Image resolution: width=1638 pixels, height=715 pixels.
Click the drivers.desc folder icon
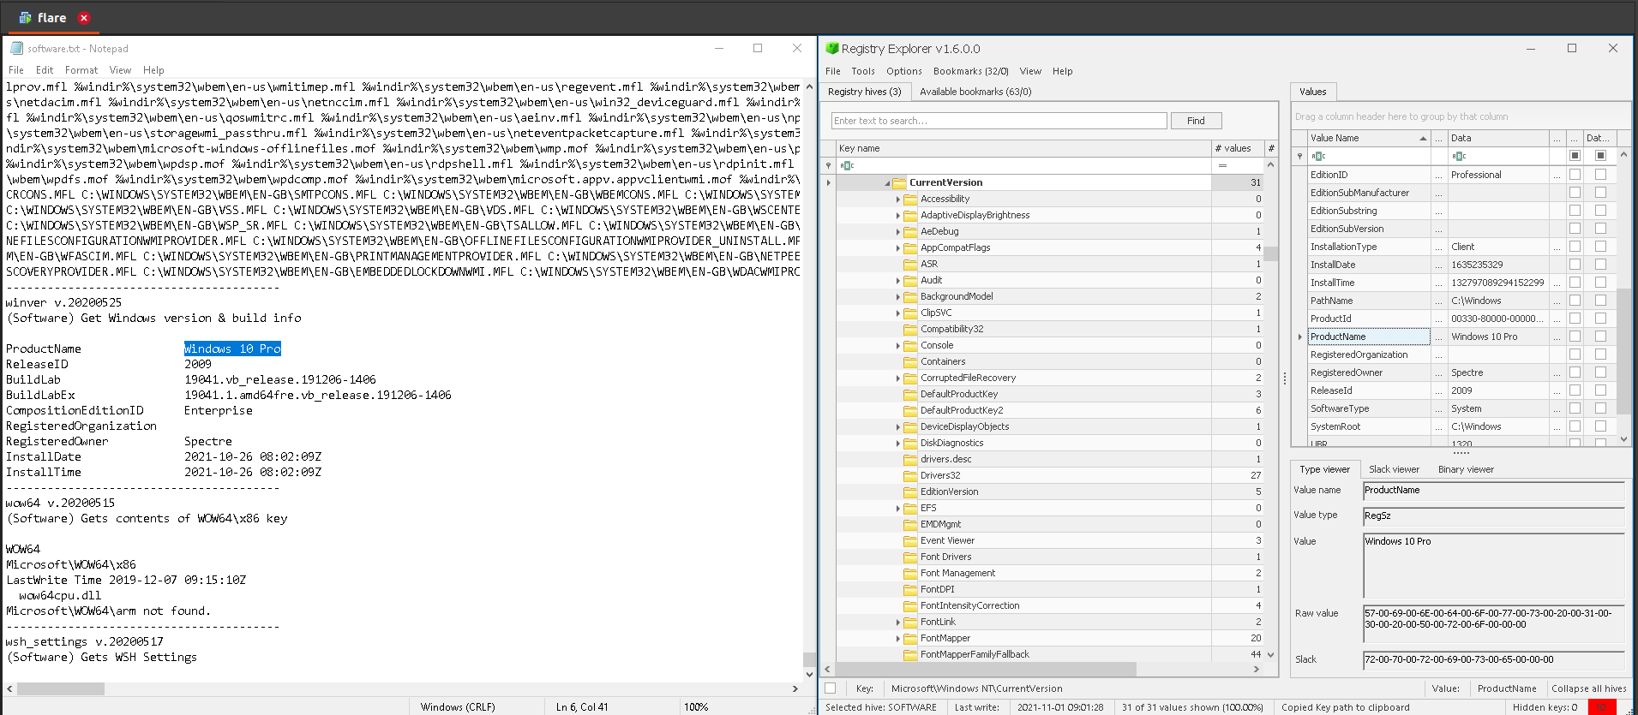coord(910,459)
